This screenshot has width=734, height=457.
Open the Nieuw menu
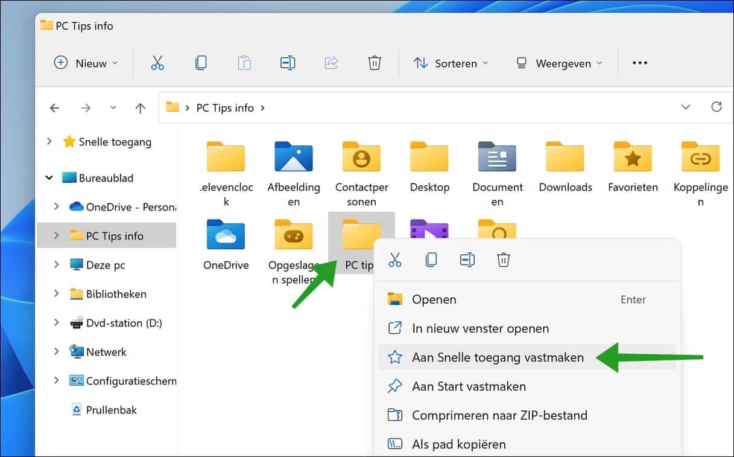(85, 63)
